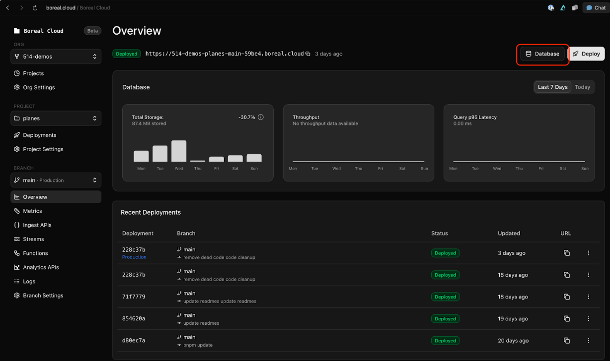
Task: Click the Deployment column header
Action: coord(138,233)
